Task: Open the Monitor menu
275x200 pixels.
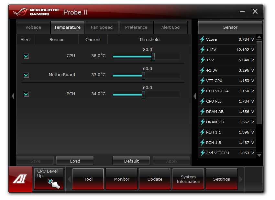Action: tap(122, 179)
